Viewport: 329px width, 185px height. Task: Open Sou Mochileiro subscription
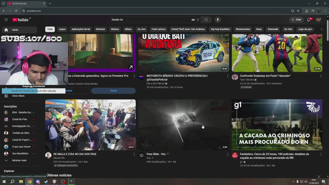coord(21,153)
